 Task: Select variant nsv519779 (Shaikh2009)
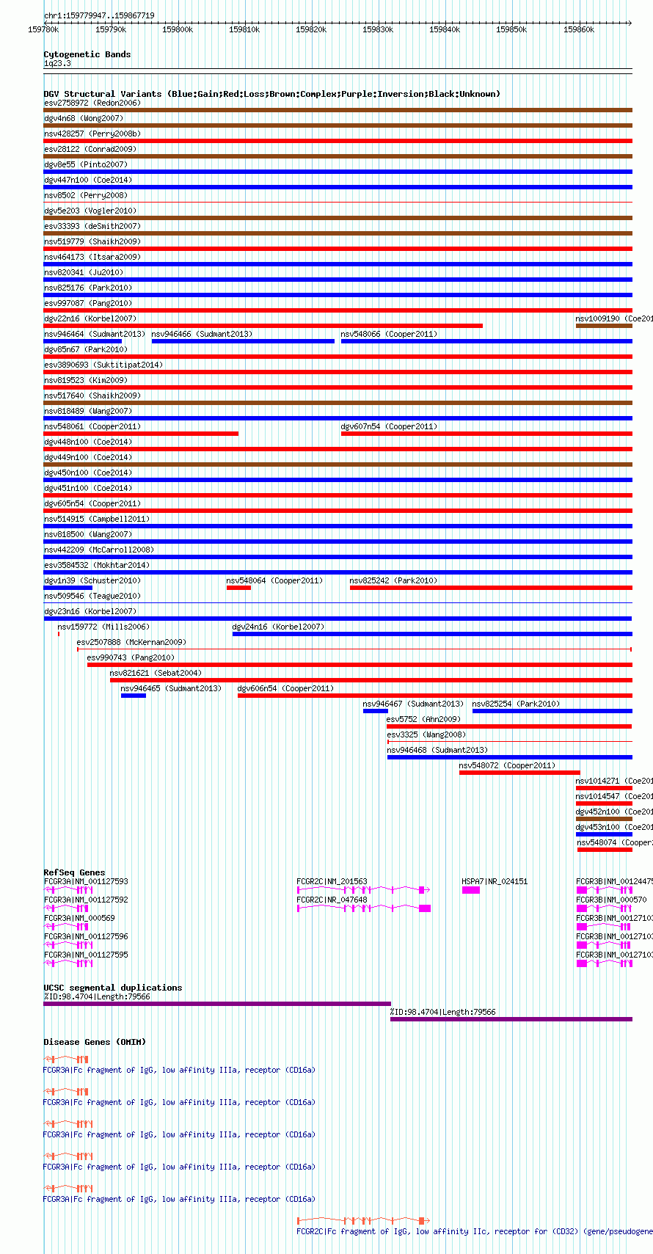point(92,241)
